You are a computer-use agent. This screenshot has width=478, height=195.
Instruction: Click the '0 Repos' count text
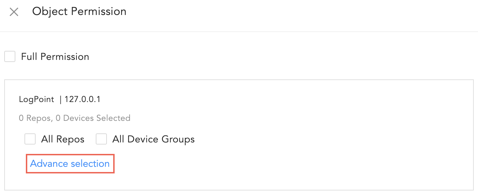coord(35,118)
